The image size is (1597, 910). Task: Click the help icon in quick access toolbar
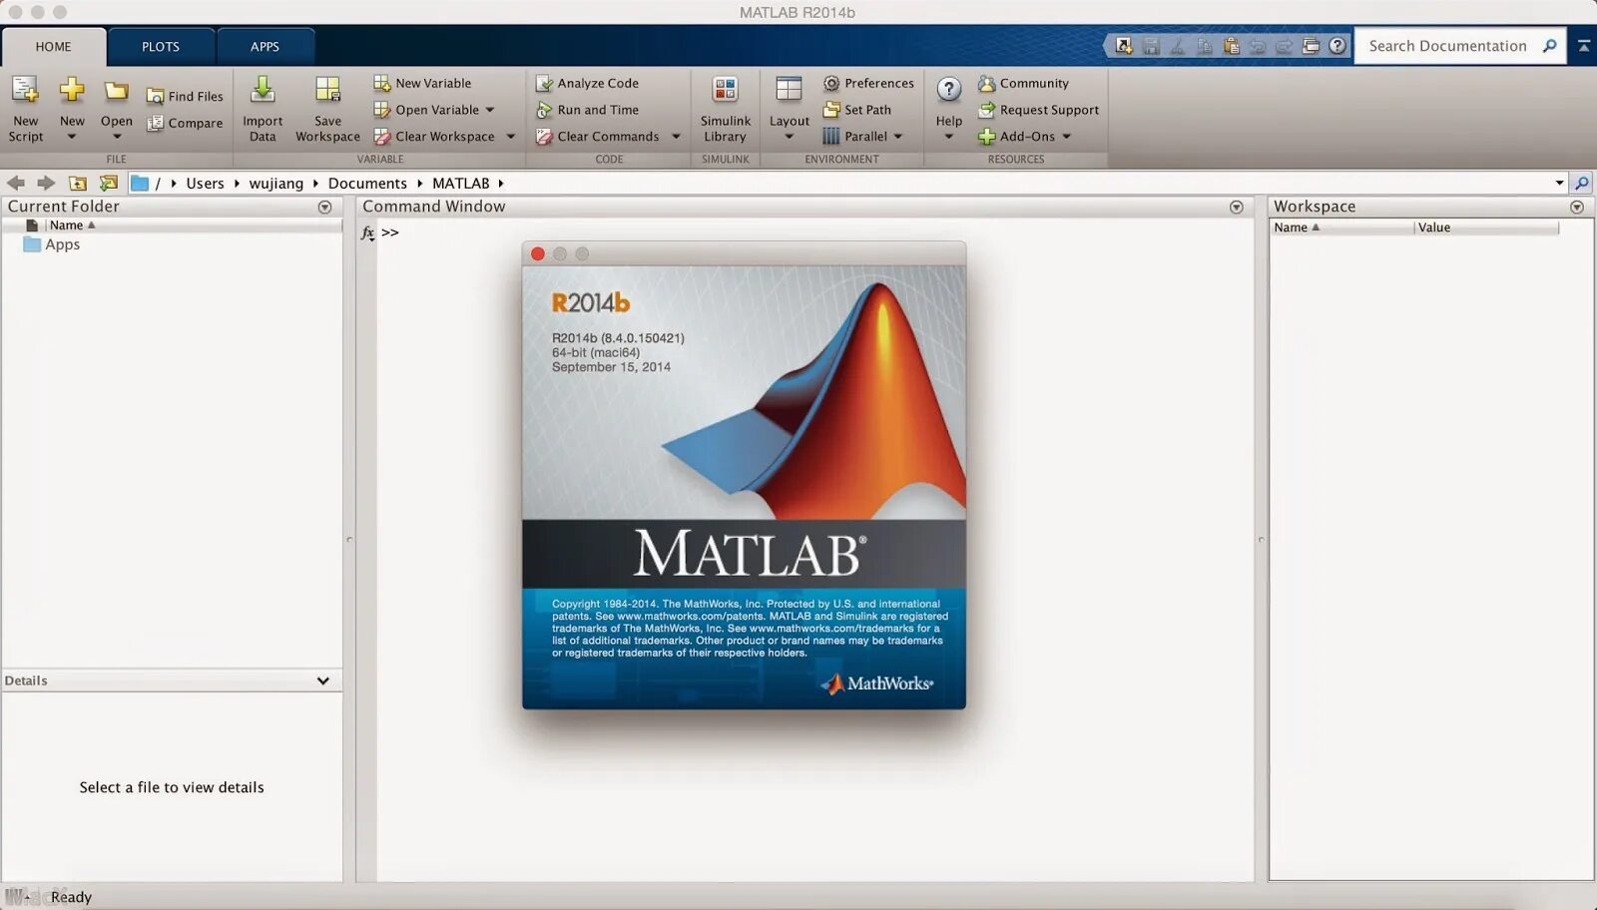(1337, 46)
